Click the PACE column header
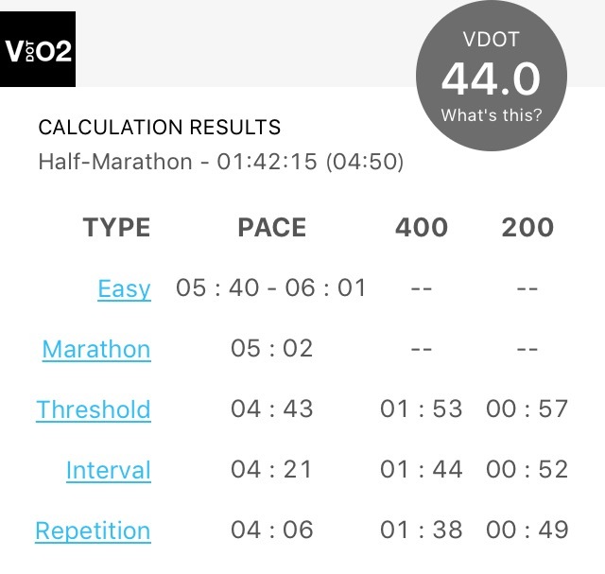This screenshot has width=605, height=574. pos(272,227)
